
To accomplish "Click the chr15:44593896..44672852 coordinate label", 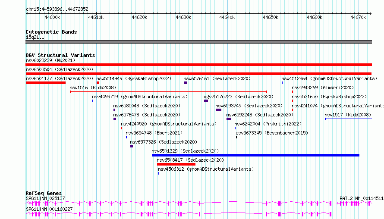I will click(57, 9).
